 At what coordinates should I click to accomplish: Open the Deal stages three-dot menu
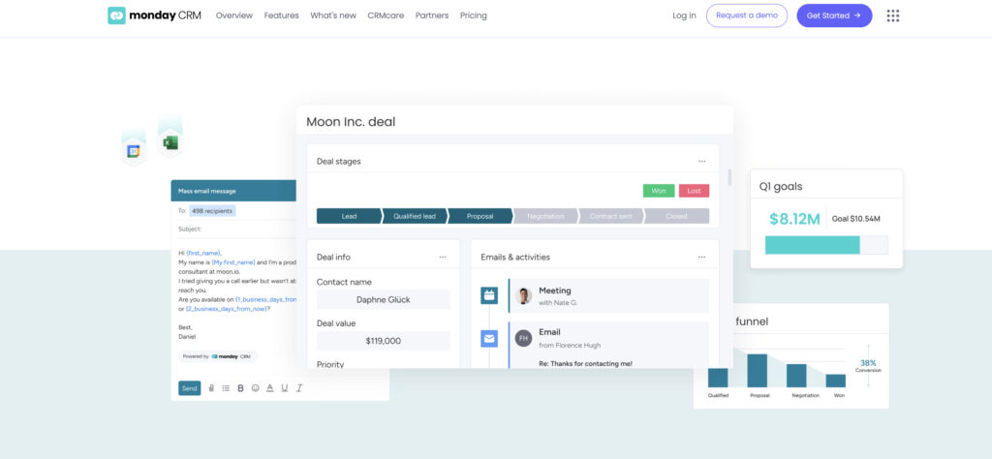701,161
